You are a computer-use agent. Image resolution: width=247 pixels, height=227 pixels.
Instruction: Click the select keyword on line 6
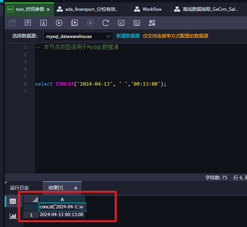point(44,84)
